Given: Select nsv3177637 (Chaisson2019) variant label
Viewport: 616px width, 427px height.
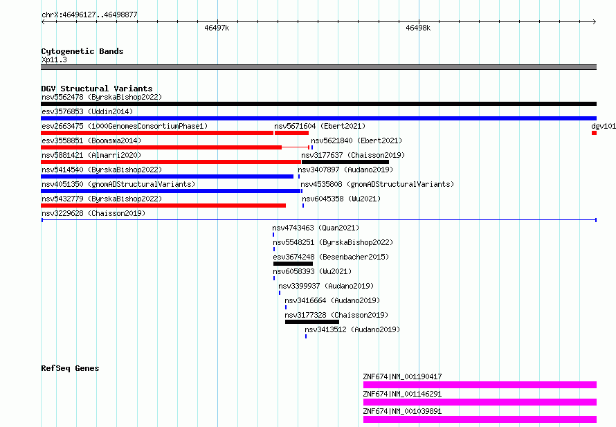Looking at the screenshot, I should [353, 155].
